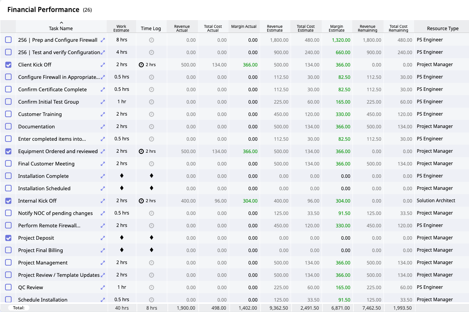Sort by Revenue Remaining column header
This screenshot has height=312, width=469.
coord(368,27)
